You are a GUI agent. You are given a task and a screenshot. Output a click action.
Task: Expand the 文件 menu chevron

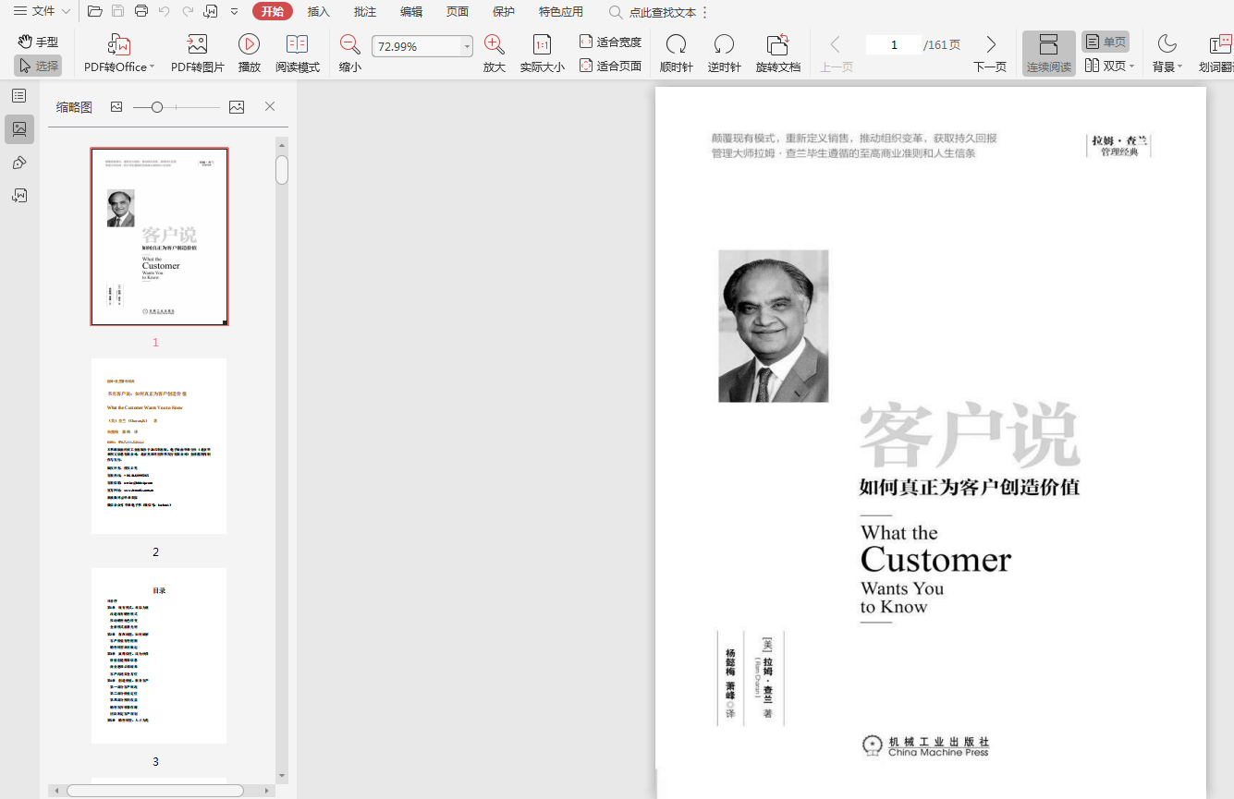coord(66,12)
